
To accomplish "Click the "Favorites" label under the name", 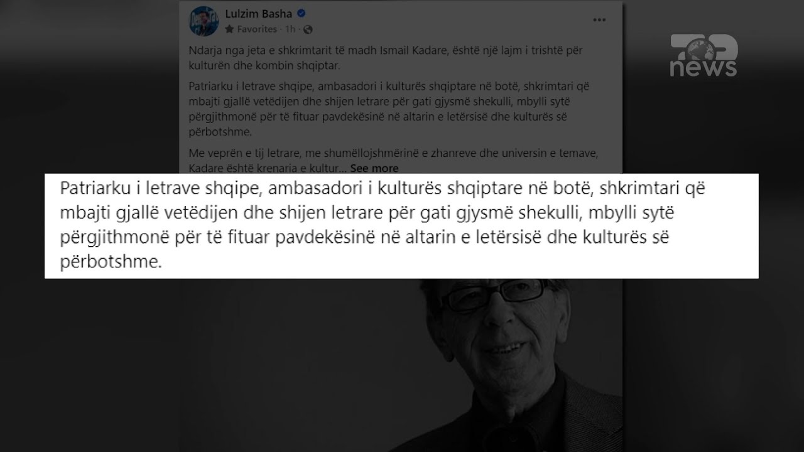I will (256, 29).
